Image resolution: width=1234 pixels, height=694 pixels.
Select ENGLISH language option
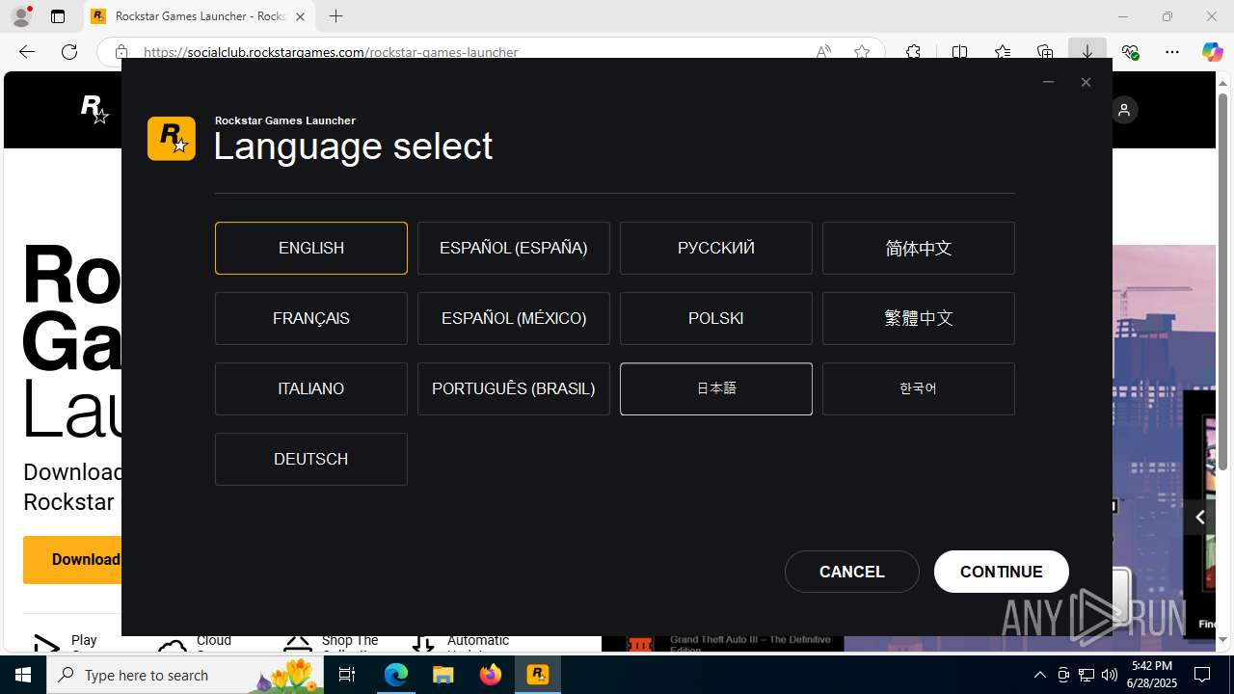(x=311, y=248)
